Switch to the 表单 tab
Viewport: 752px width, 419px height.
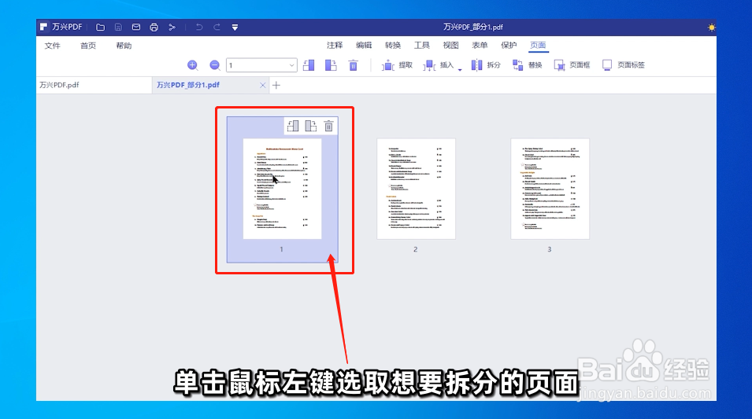coord(480,46)
